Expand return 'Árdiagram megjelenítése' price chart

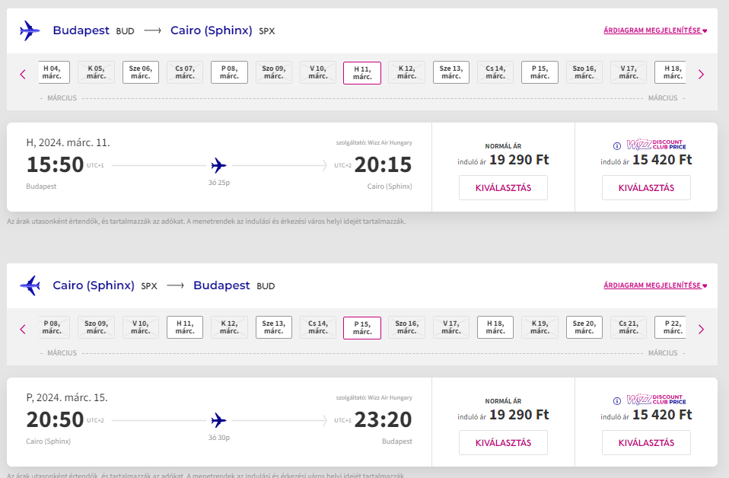click(655, 285)
